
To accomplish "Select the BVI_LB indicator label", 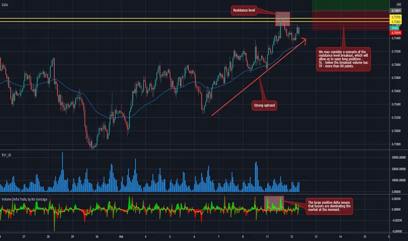I will pyautogui.click(x=6, y=155).
